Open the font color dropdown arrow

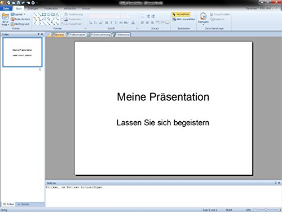click(x=136, y=23)
